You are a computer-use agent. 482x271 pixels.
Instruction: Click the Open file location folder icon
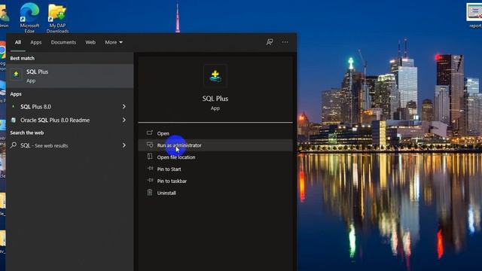[x=150, y=157]
